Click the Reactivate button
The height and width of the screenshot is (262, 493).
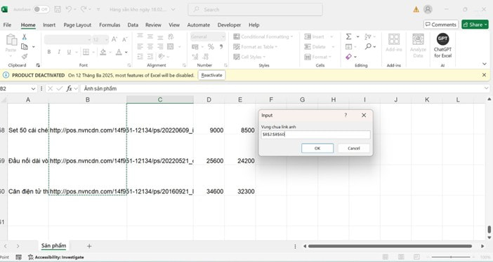(211, 75)
